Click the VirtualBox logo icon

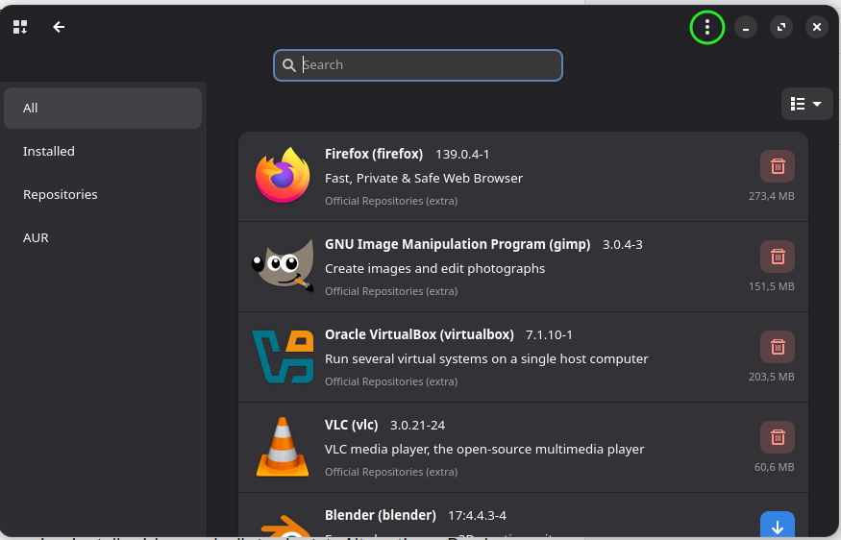(x=283, y=356)
